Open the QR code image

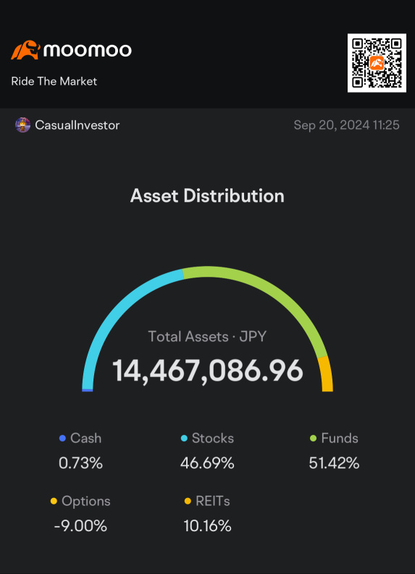(x=377, y=63)
